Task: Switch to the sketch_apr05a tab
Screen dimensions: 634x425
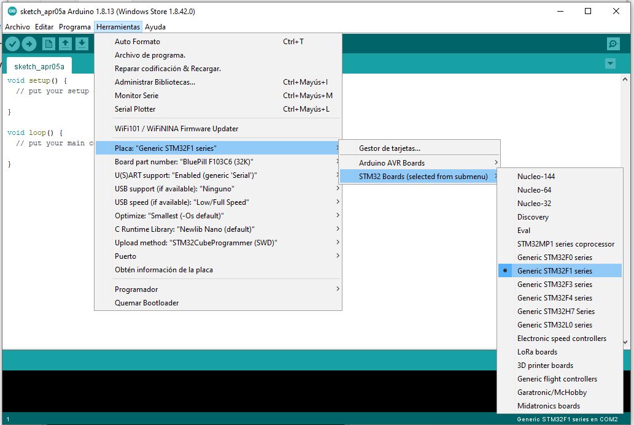Action: click(x=39, y=65)
